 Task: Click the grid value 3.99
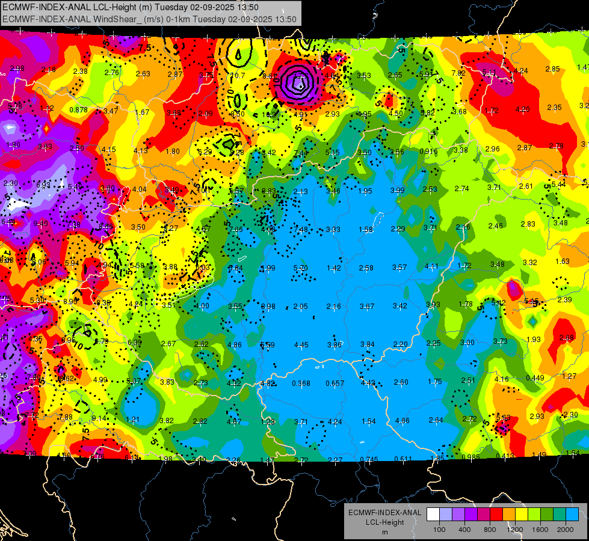(398, 191)
